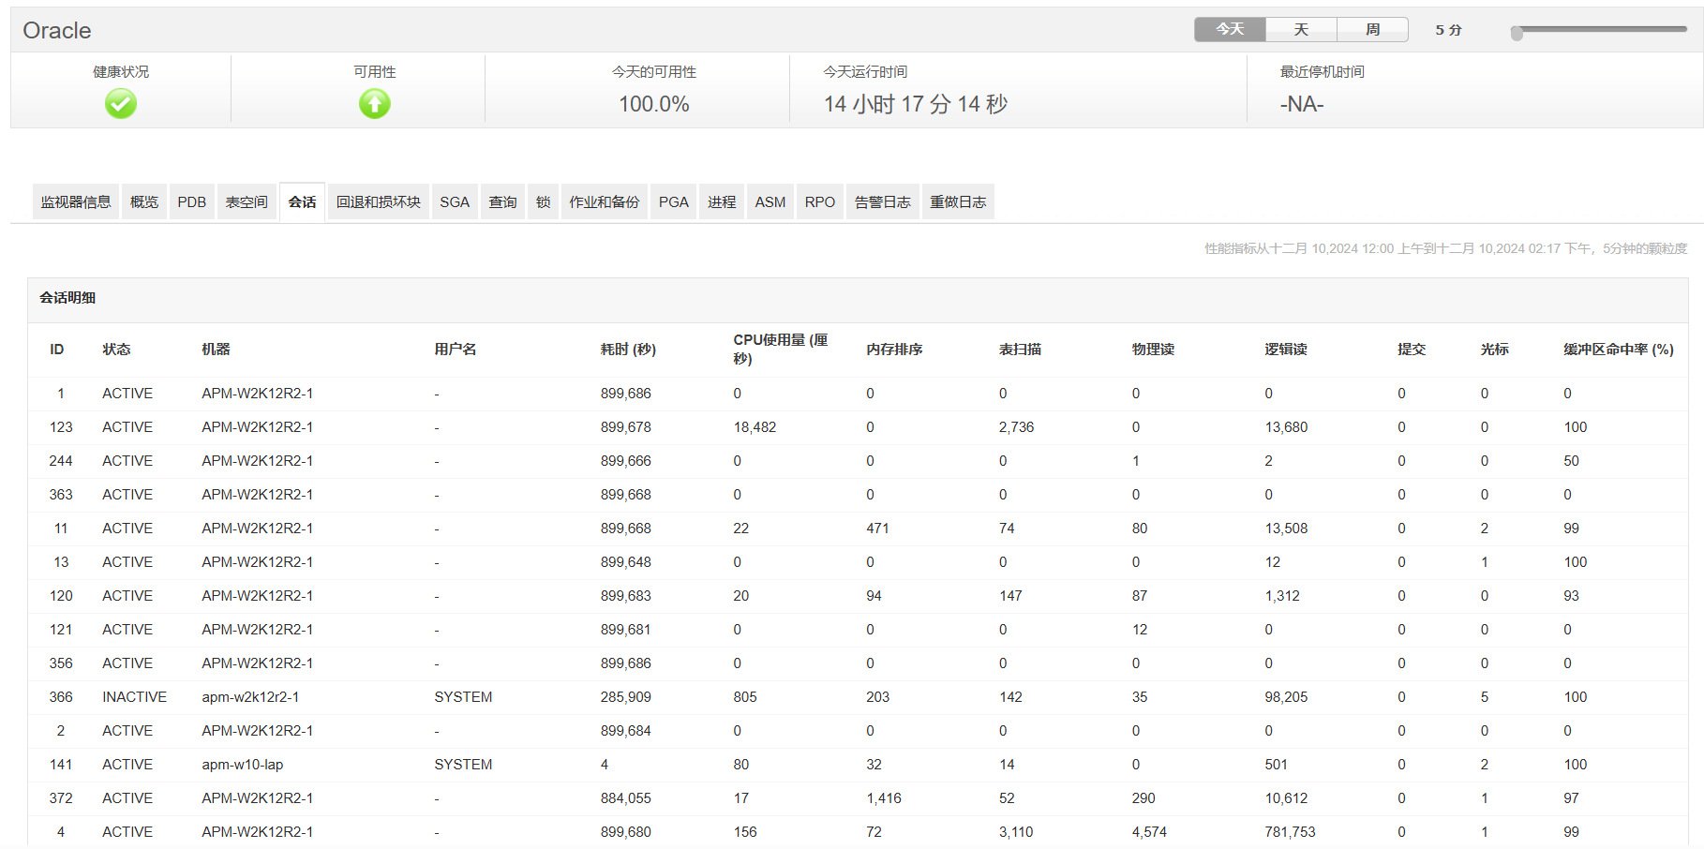Screen dimensions: 1704x849
Task: Click the CPU使用量 (厘秒) column header
Action: 781,350
